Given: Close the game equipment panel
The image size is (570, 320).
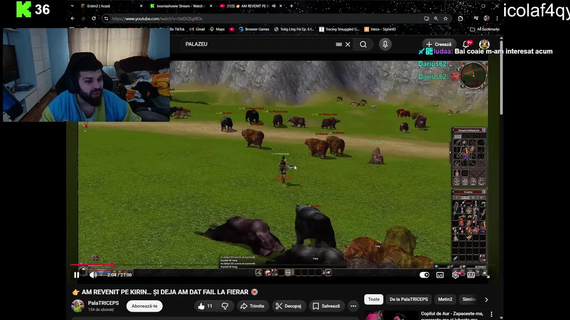Looking at the screenshot, I should coord(484,130).
